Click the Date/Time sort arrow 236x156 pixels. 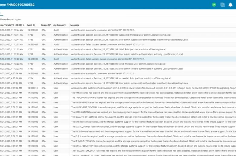(x=24, y=25)
